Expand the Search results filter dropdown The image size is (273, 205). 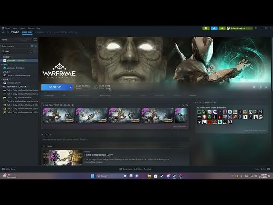(x=15, y=46)
